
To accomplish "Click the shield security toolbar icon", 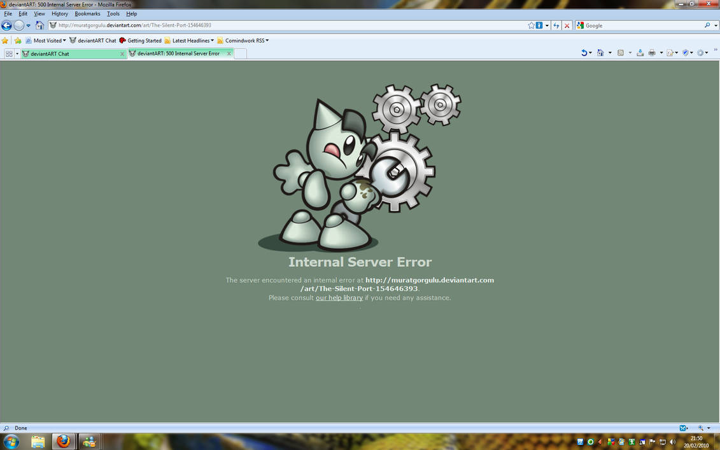I will pyautogui.click(x=685, y=52).
